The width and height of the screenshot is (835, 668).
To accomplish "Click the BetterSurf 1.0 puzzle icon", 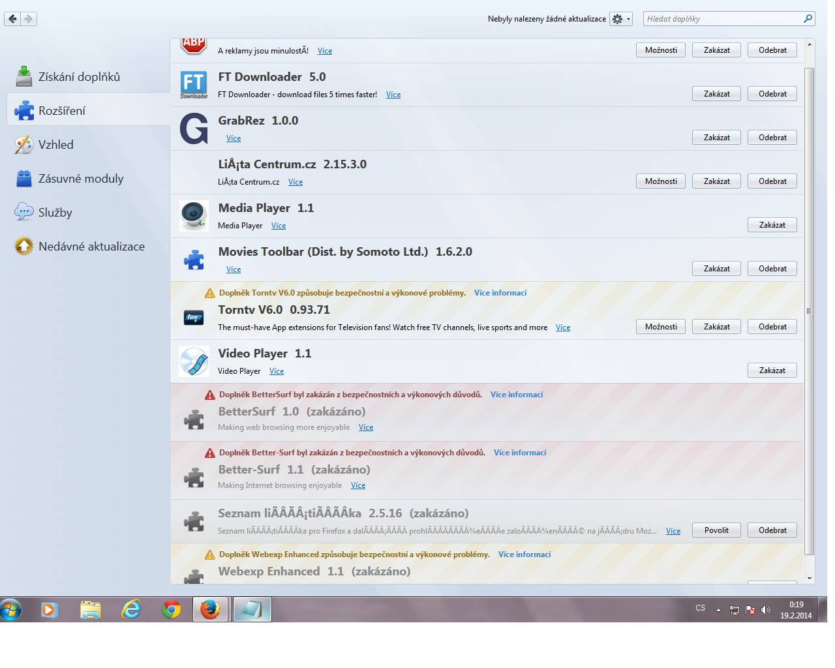I will [x=194, y=419].
